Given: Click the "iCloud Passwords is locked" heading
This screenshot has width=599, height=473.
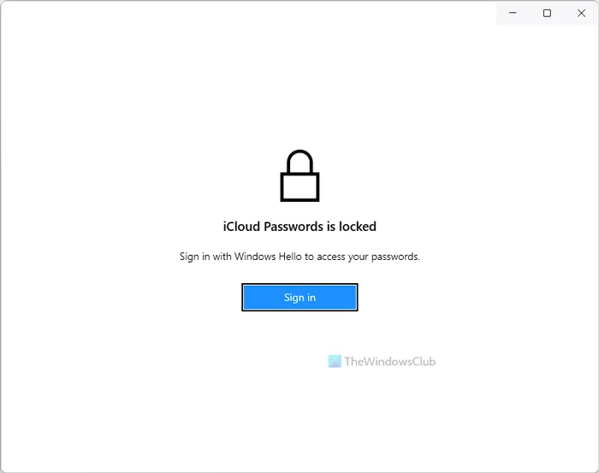Looking at the screenshot, I should pyautogui.click(x=299, y=227).
